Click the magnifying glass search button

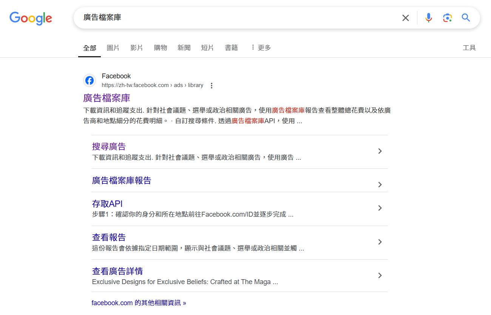(466, 18)
